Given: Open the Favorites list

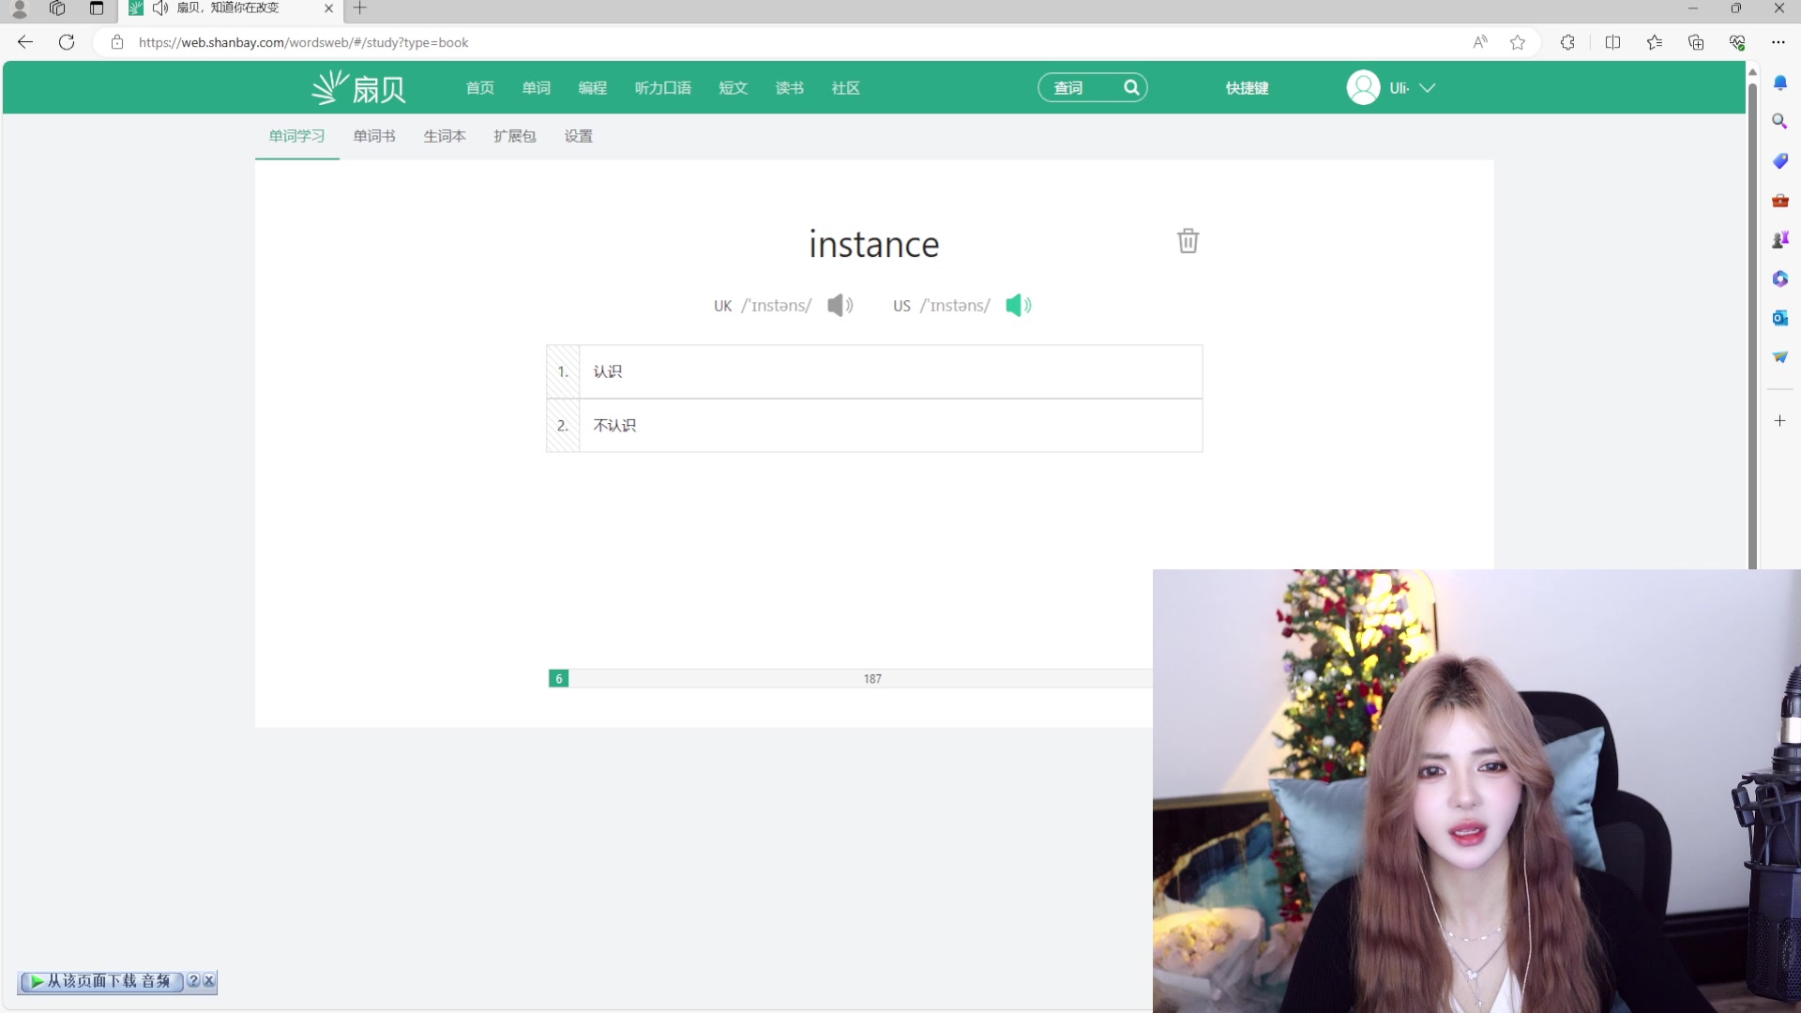Looking at the screenshot, I should (x=1655, y=42).
